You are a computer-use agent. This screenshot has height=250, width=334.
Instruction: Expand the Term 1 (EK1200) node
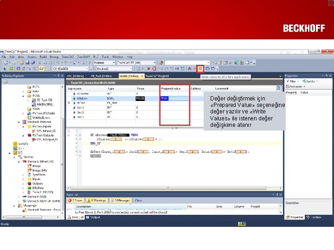(23, 192)
